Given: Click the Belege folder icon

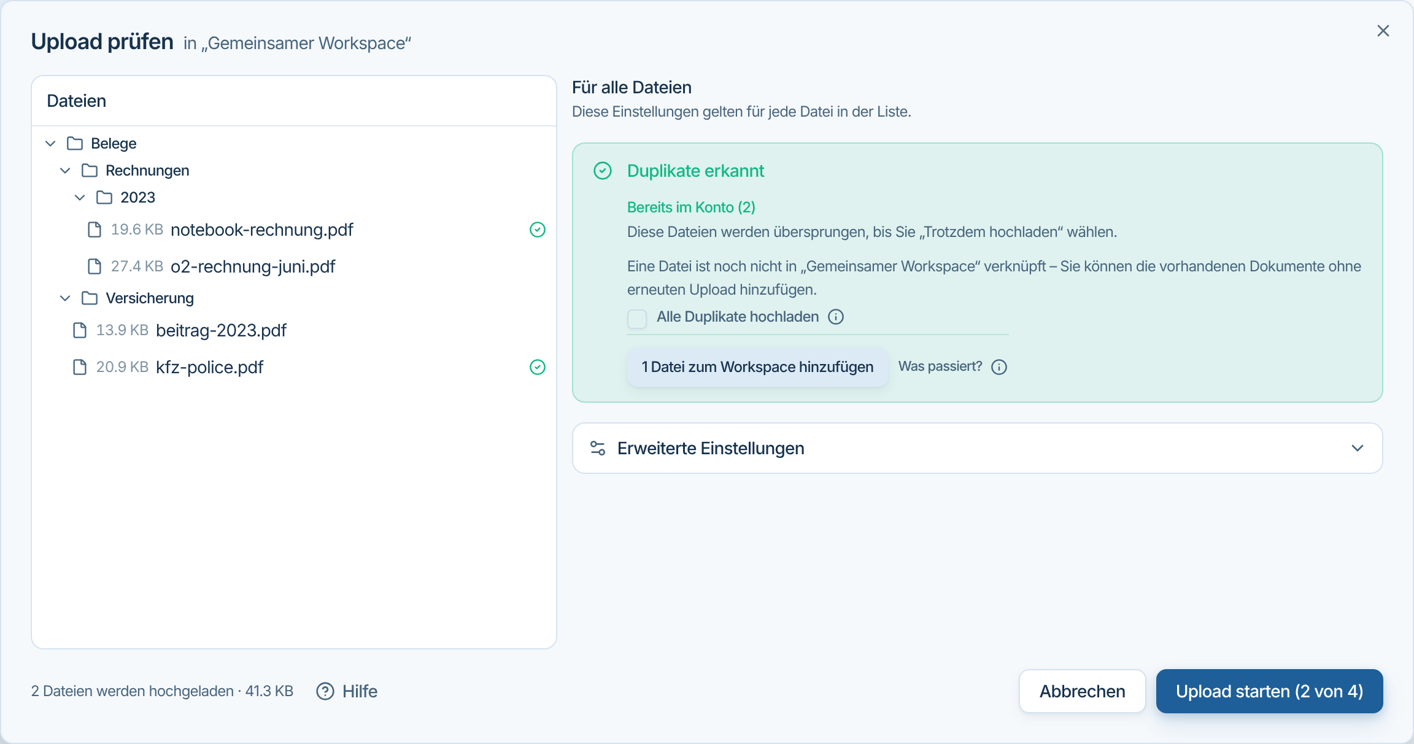Looking at the screenshot, I should [75, 144].
